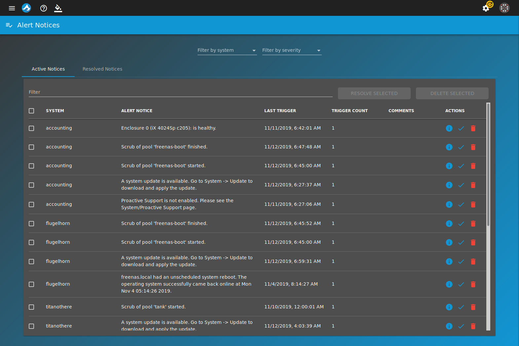Sort by the Trigger Count column header
The height and width of the screenshot is (346, 519).
[x=350, y=111]
